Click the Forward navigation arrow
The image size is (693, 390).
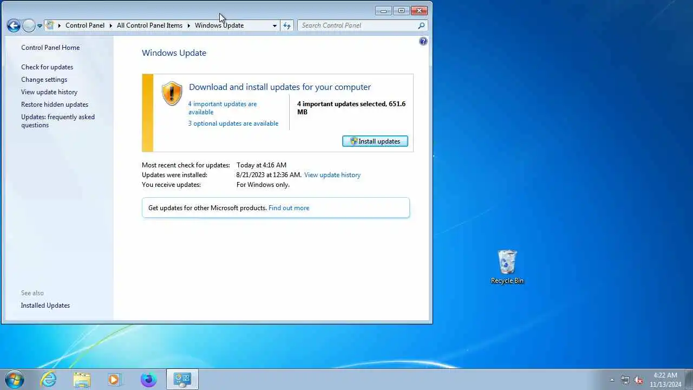tap(29, 25)
